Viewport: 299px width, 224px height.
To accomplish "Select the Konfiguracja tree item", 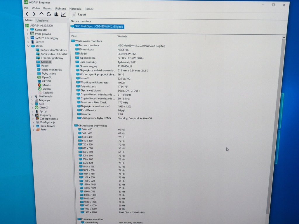I will pos(45,122).
